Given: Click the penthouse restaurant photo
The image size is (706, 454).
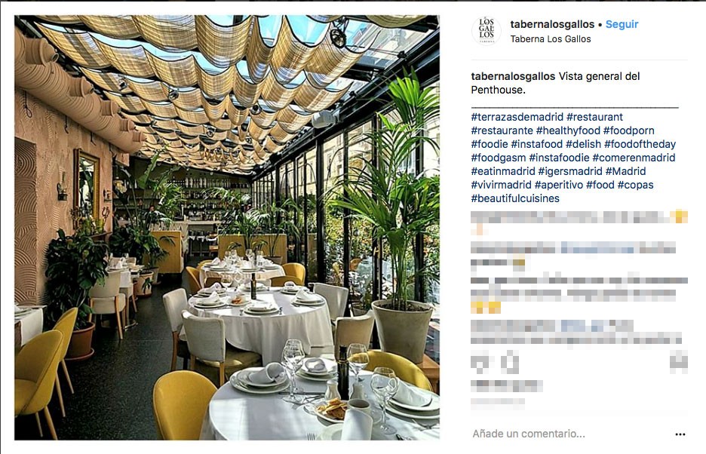Looking at the screenshot, I should coord(227,228).
